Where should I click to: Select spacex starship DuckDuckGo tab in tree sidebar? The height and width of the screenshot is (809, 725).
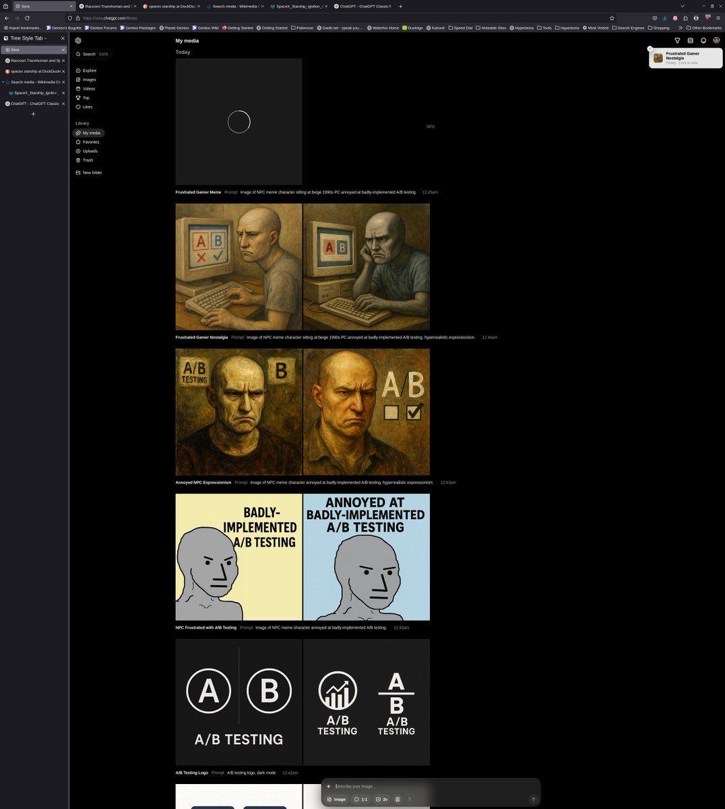tap(34, 71)
